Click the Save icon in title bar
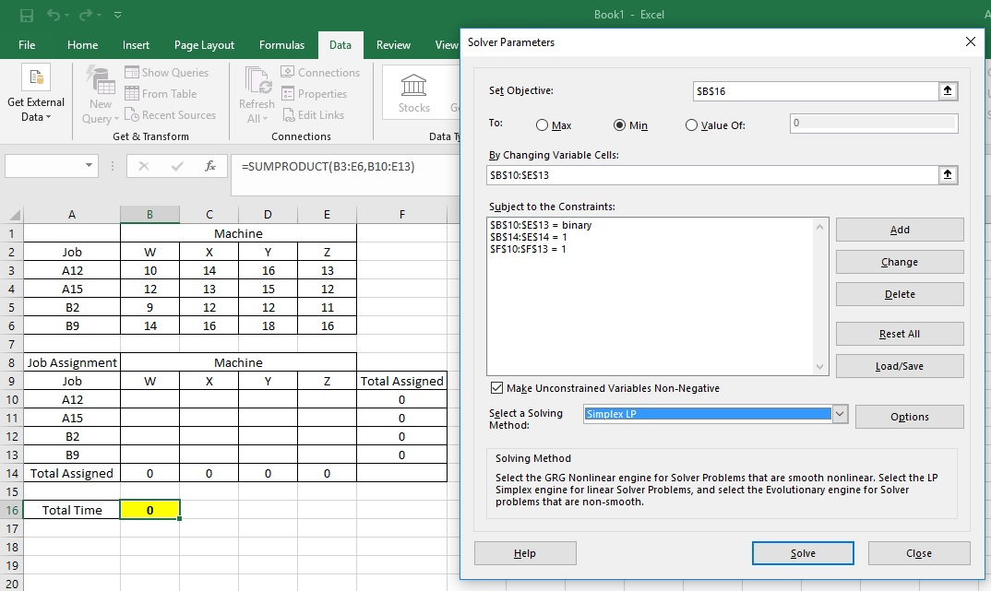The width and height of the screenshot is (991, 591). point(27,15)
